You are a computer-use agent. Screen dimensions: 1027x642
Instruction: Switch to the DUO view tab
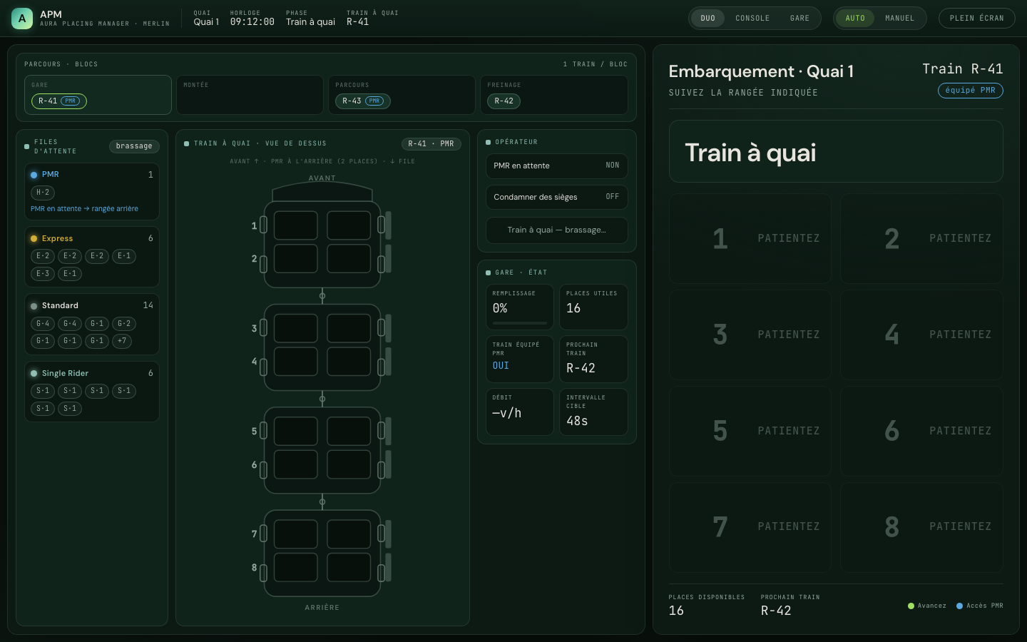(x=707, y=19)
